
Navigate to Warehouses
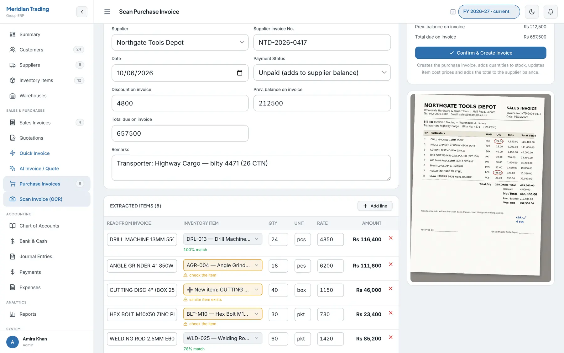coord(47,96)
